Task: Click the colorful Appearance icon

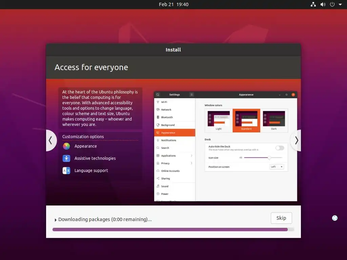Action: click(66, 146)
